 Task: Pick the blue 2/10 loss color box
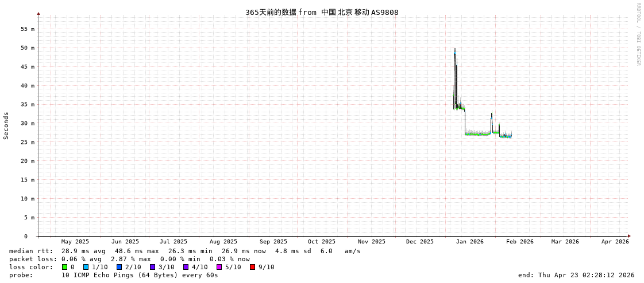(119, 267)
